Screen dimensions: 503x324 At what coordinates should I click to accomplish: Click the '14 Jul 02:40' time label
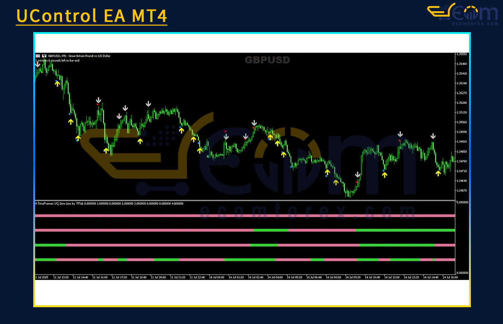256,277
